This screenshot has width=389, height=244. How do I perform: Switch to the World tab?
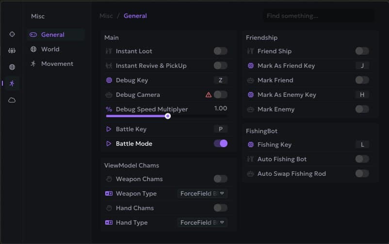[50, 49]
